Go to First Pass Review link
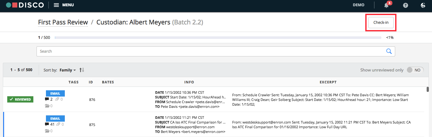This screenshot has width=432, height=137. [x=63, y=22]
